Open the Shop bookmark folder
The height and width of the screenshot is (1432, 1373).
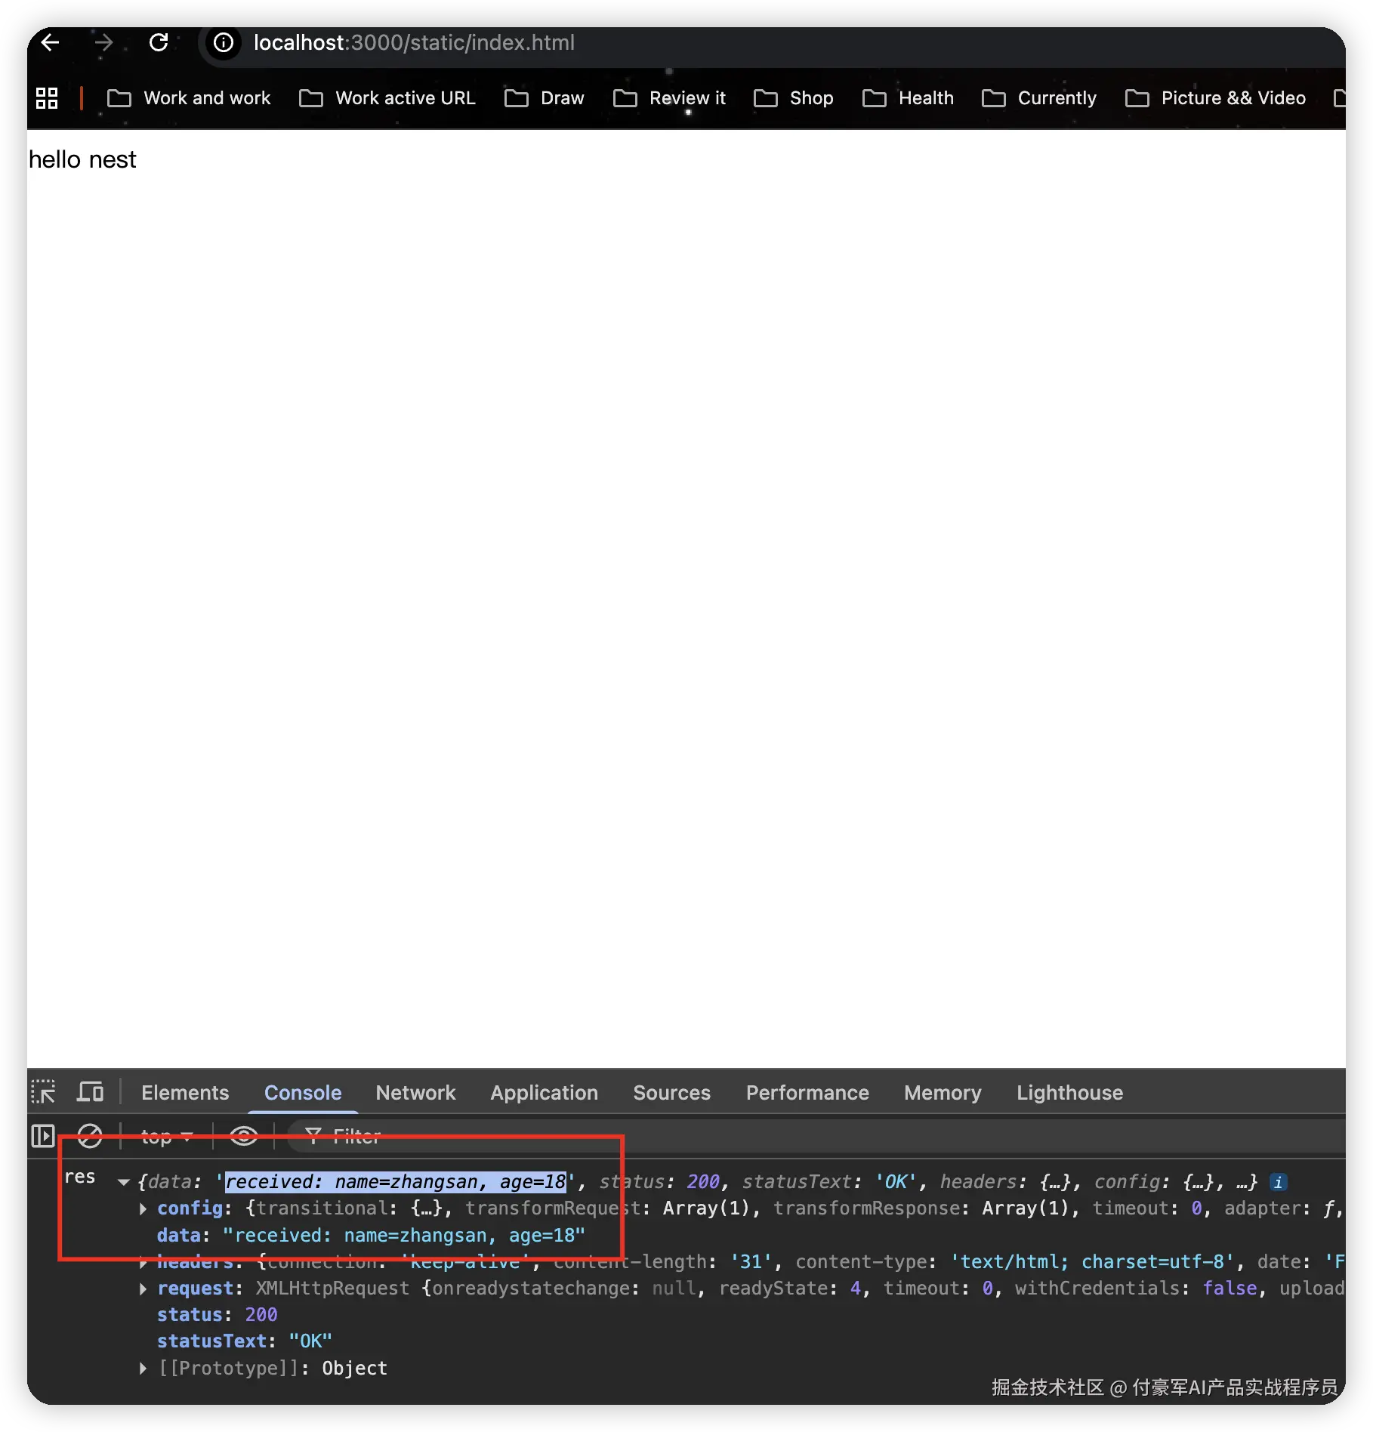pyautogui.click(x=794, y=98)
